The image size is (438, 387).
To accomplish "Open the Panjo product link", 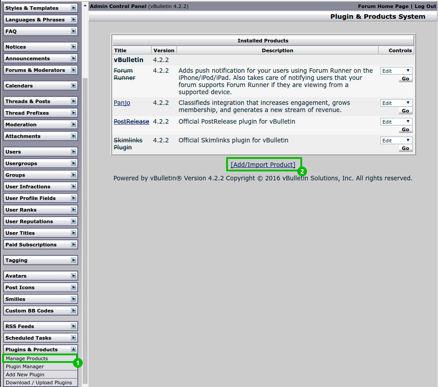I will pos(122,103).
